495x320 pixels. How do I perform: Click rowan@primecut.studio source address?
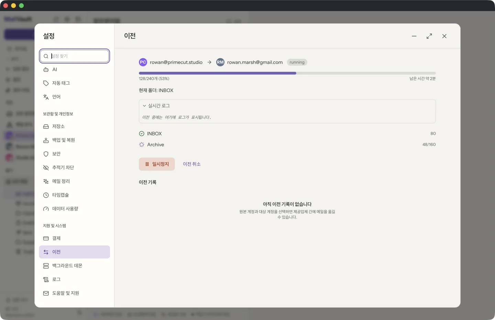click(176, 62)
